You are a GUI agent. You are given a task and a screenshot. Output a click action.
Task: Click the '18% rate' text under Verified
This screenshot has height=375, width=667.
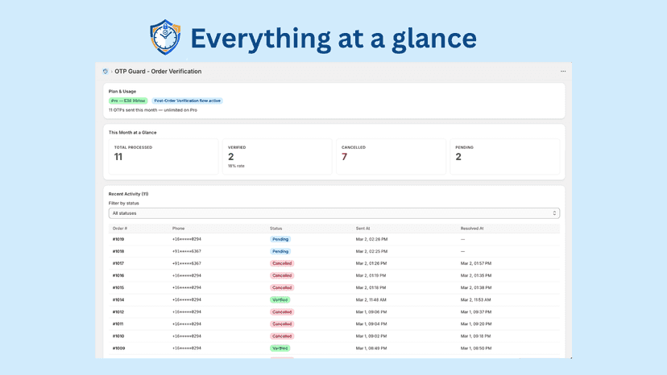pyautogui.click(x=236, y=167)
